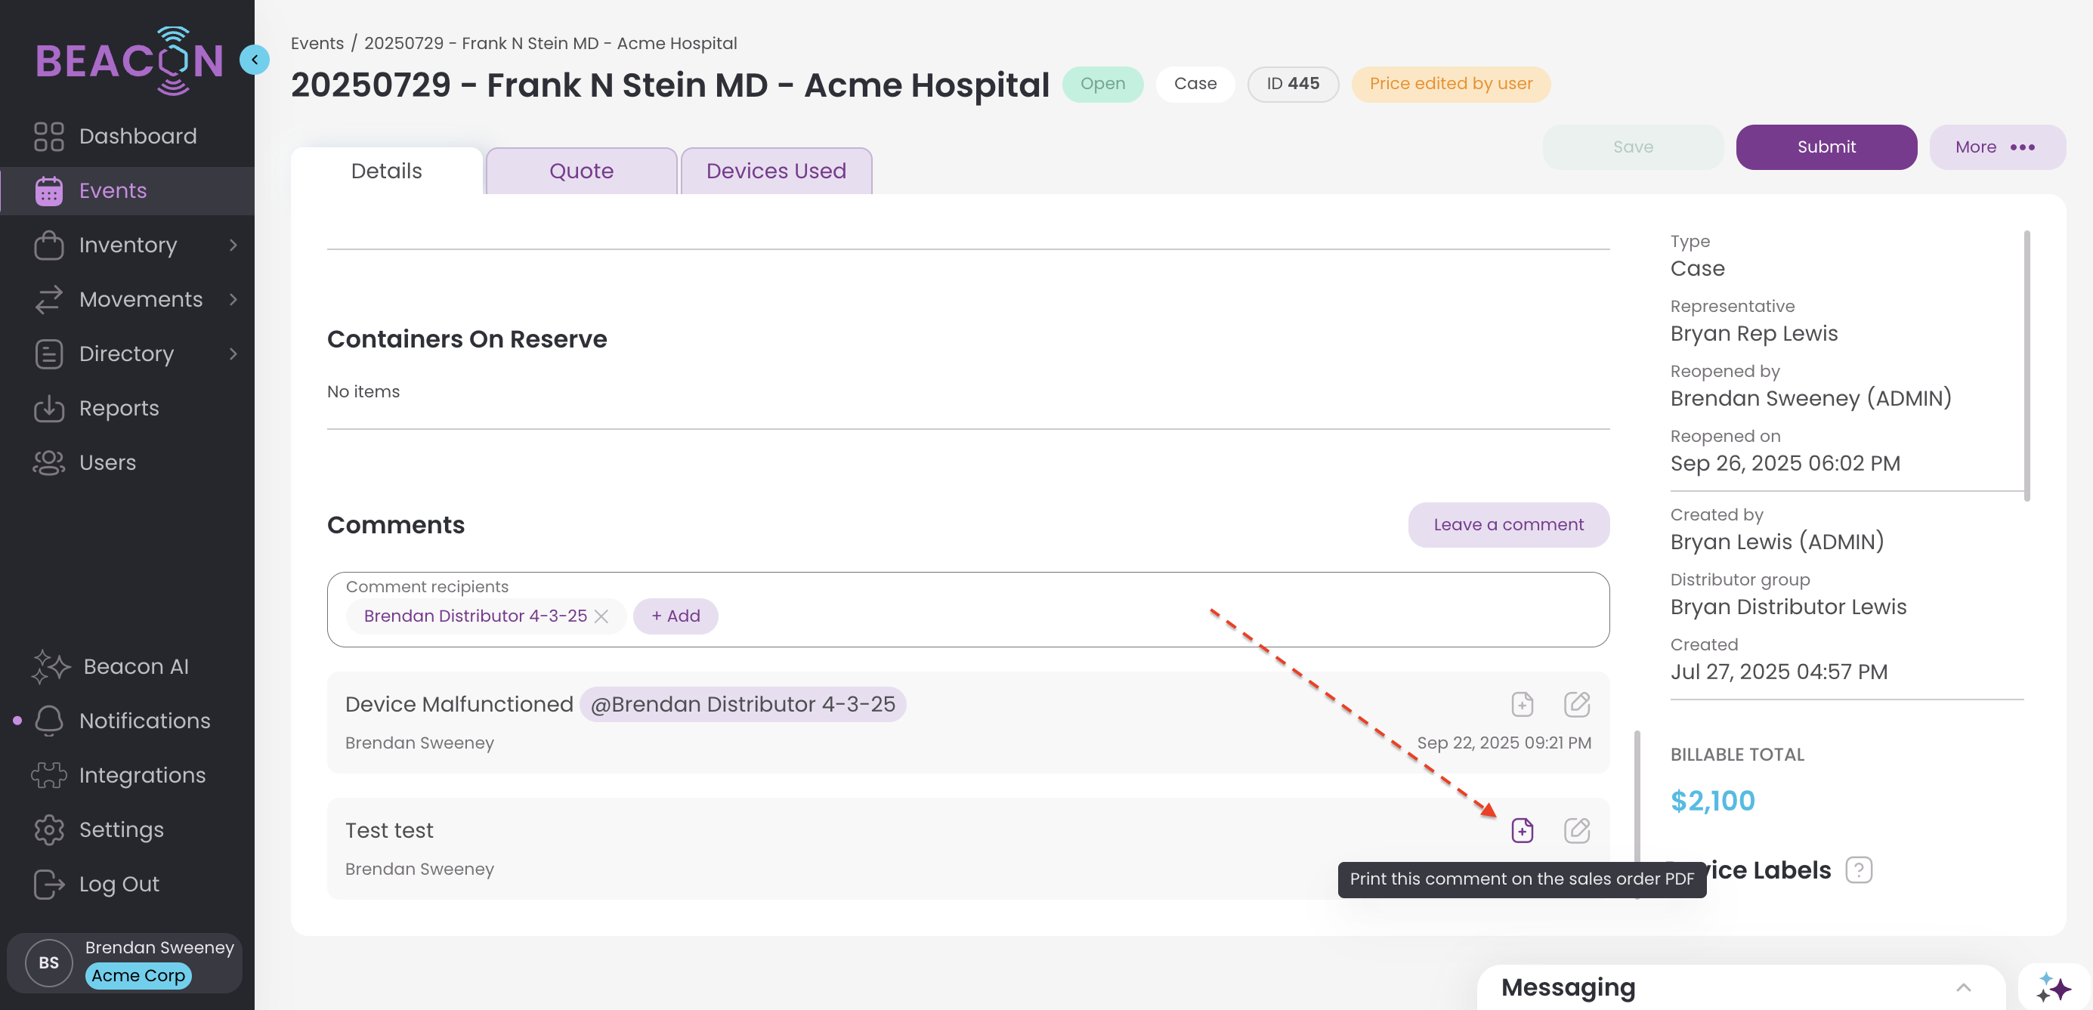Screen dimensions: 2093x1010
Task: Expand the Movements submenu
Action: coord(233,299)
